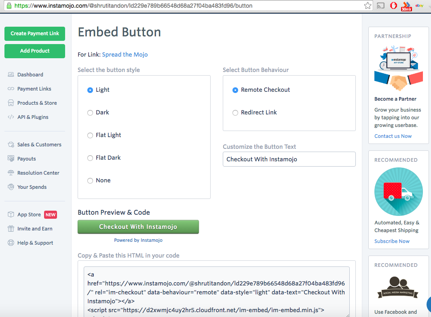Click the Help & Support lifebuoy icon
Viewport: 431px width, 317px height.
[x=11, y=243]
